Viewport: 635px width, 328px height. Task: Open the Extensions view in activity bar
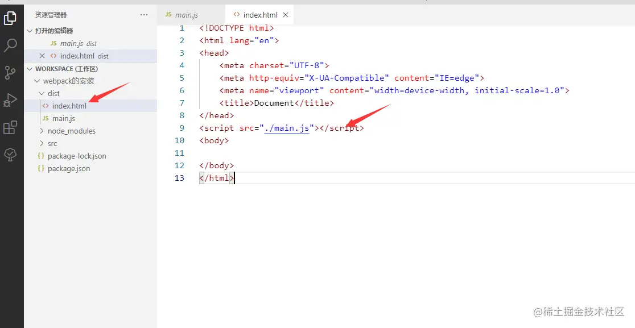click(10, 127)
